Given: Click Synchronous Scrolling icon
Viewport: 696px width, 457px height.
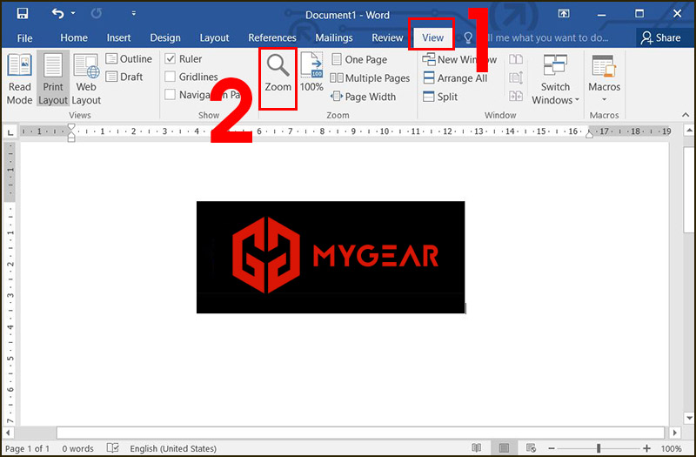Looking at the screenshot, I should pos(516,77).
